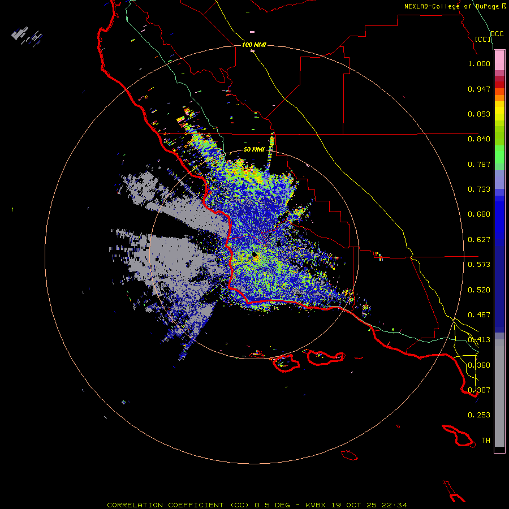The height and width of the screenshot is (509, 509).
Task: Pick the bright green color bar segment
Action: tap(499, 154)
